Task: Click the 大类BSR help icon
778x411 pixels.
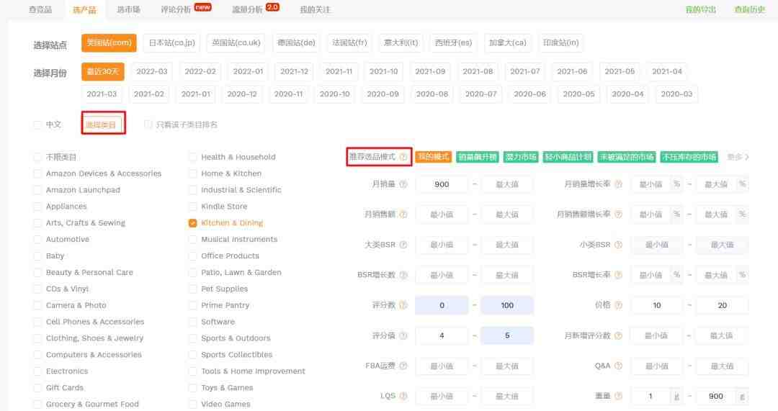Action: [x=403, y=245]
